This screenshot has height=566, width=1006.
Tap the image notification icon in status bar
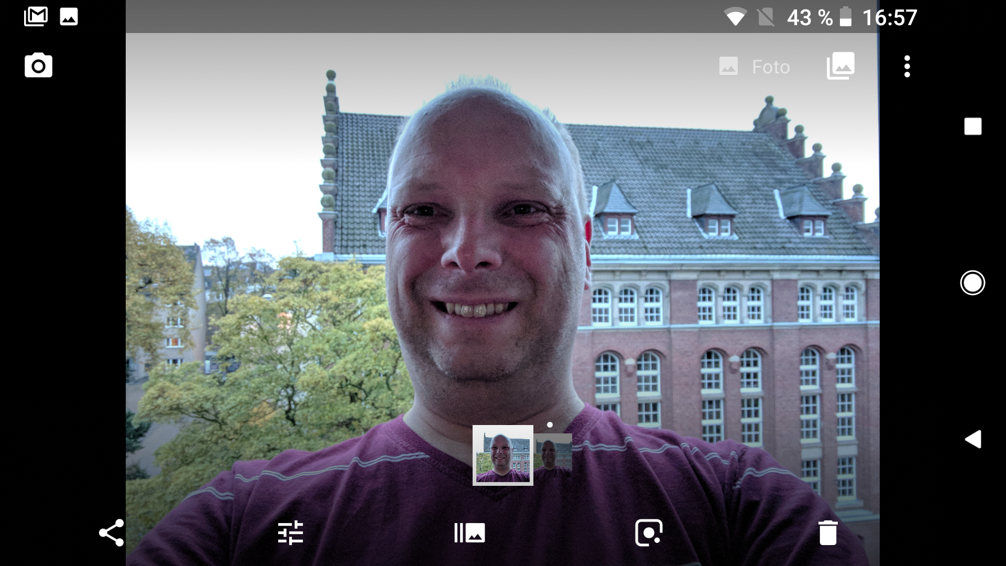coord(69,17)
